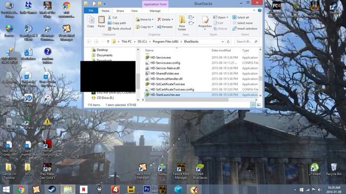
Task: Open Chrome from the taskbar
Action: pos(21,189)
